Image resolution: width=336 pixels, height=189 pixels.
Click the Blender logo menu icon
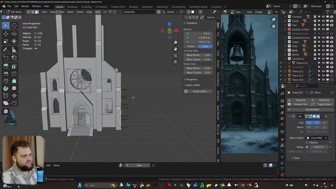click(4, 6)
